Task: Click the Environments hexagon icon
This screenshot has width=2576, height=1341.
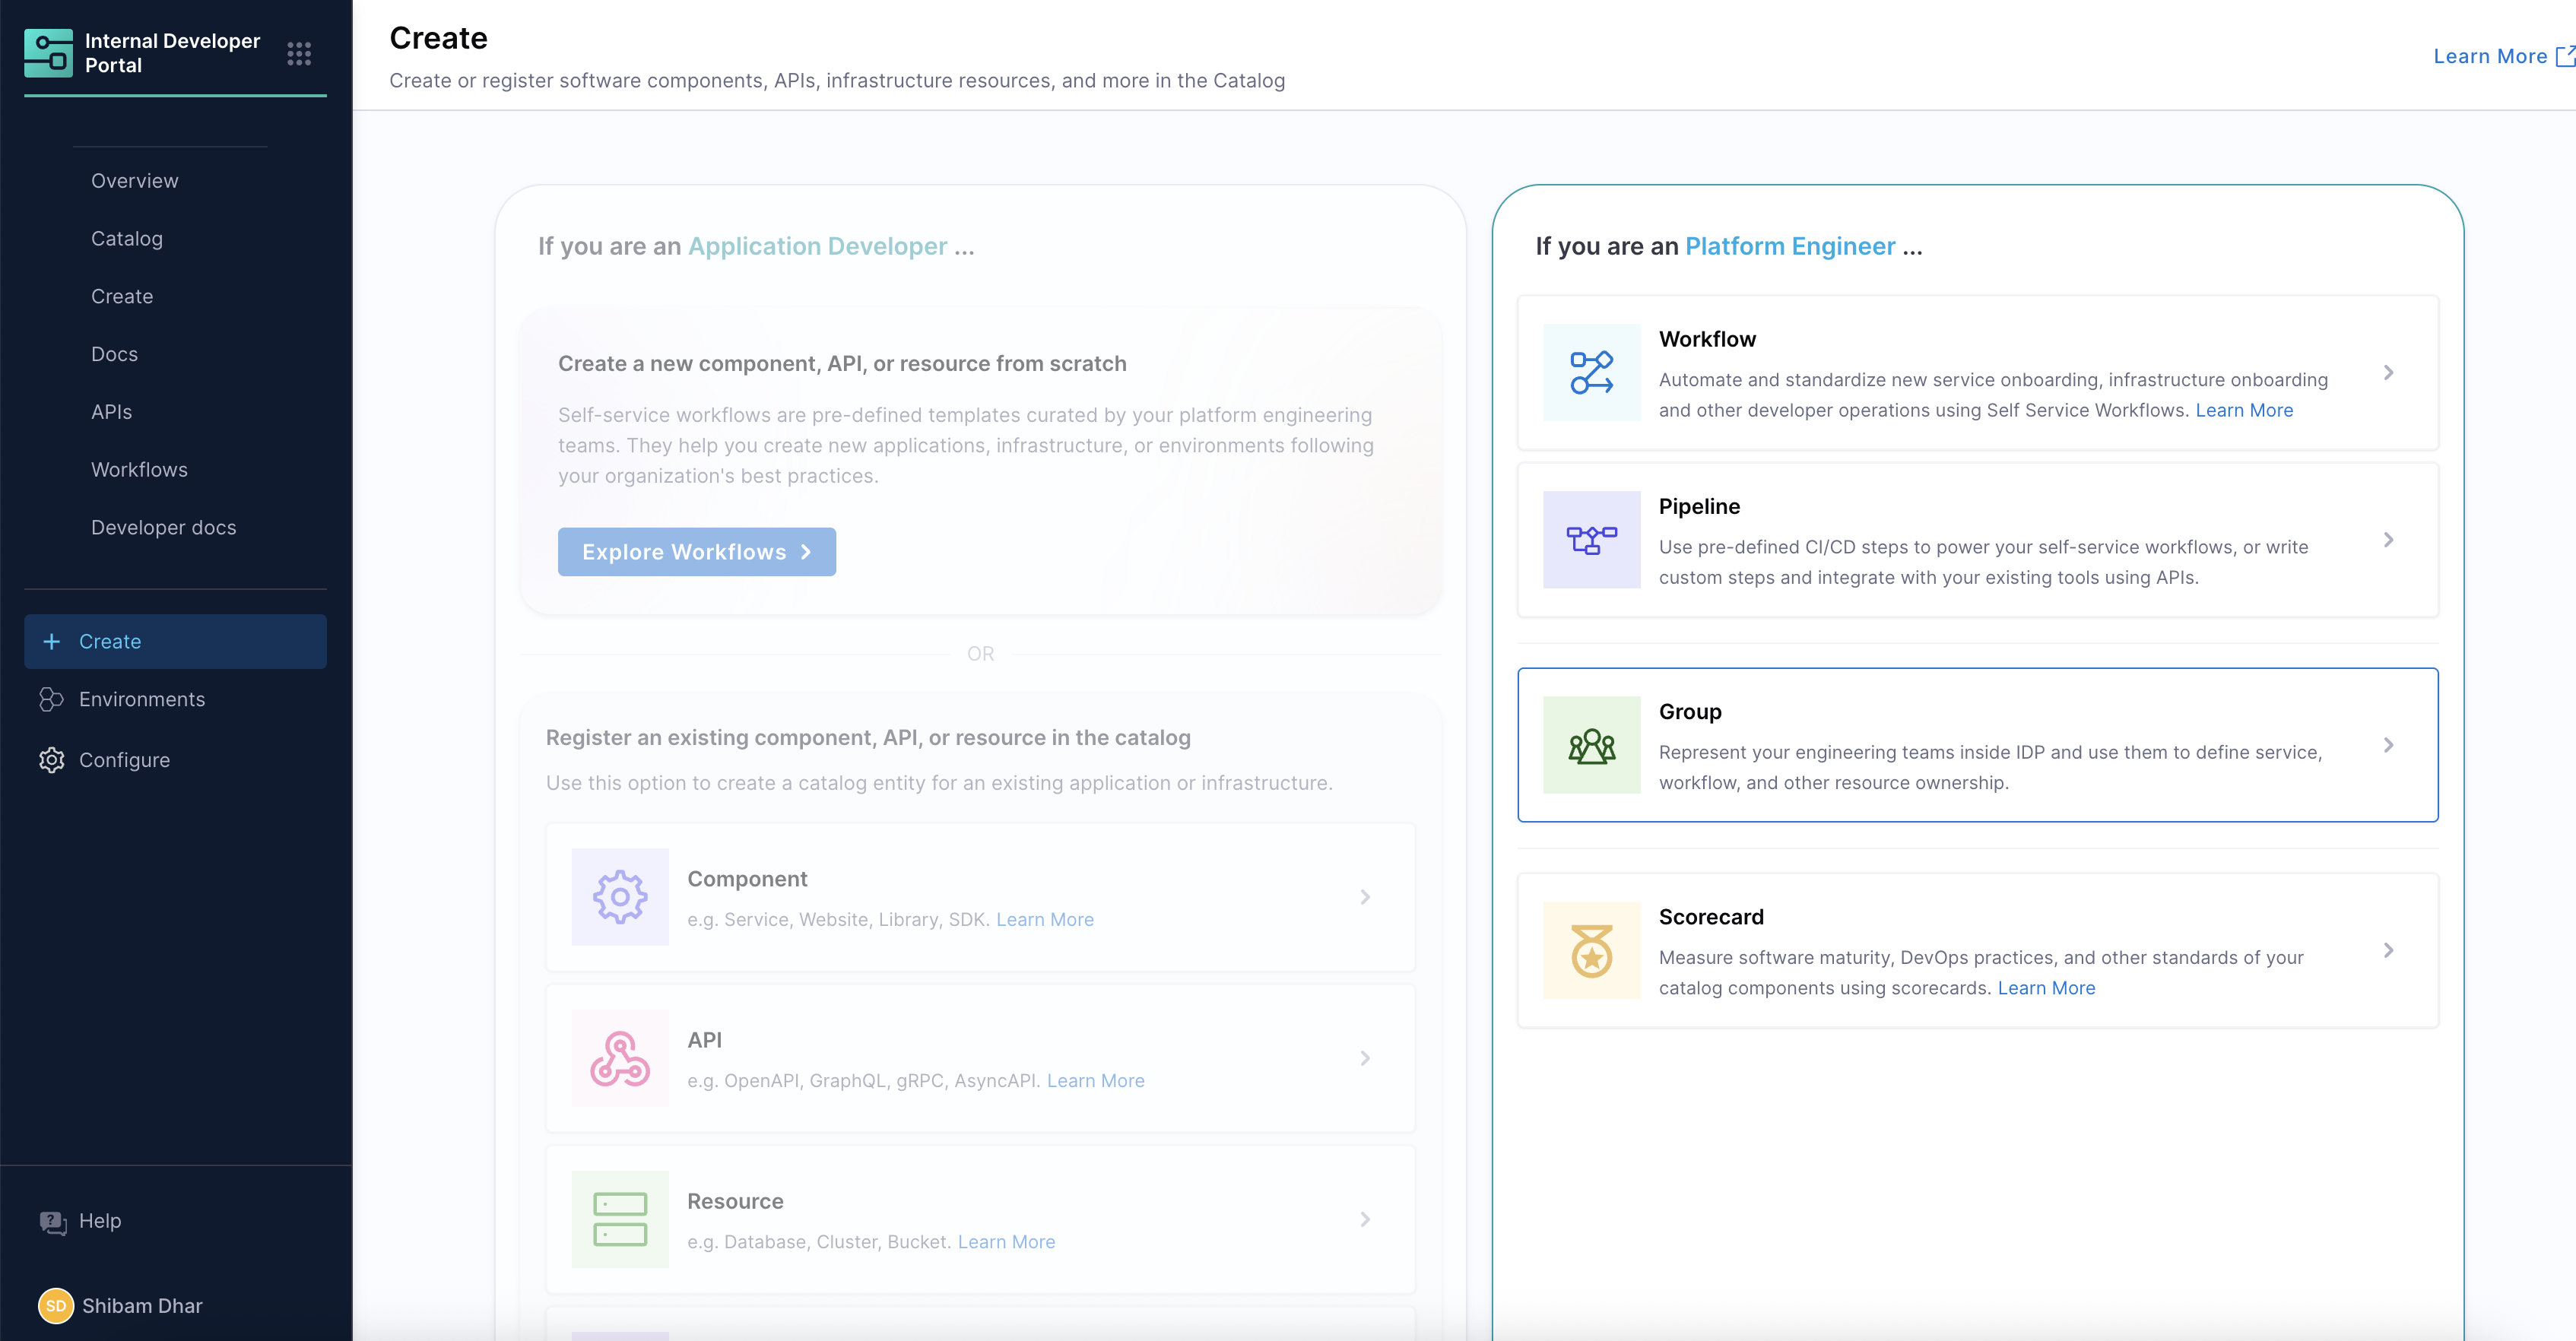Action: (52, 699)
